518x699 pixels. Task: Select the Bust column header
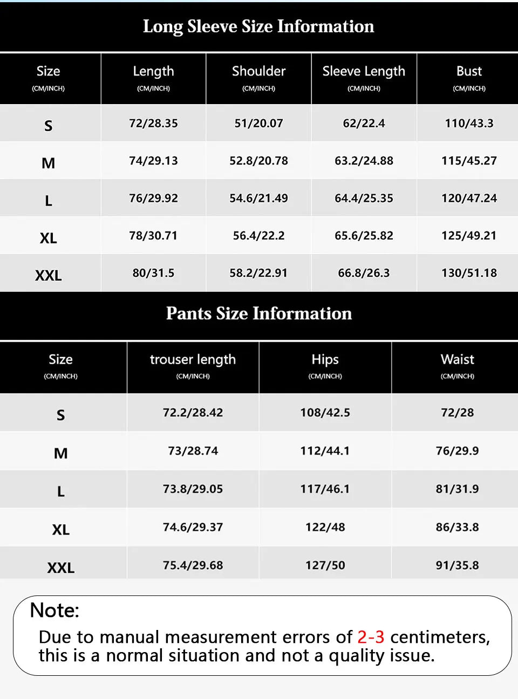click(469, 78)
